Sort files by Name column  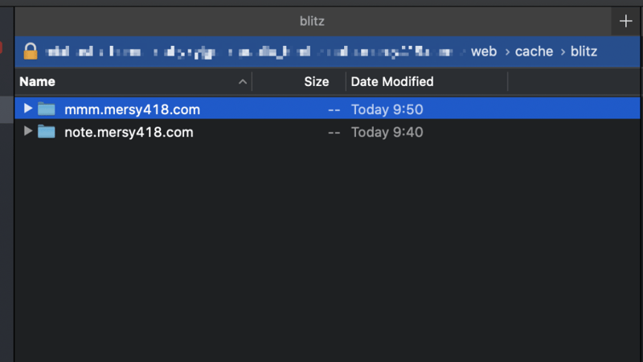pos(38,81)
